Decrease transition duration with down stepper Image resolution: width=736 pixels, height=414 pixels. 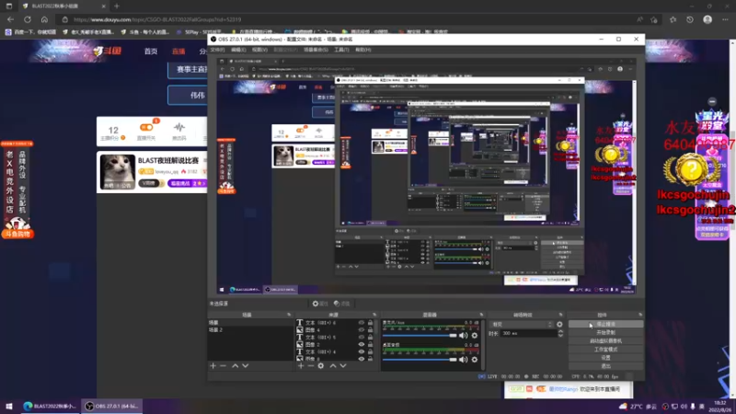click(560, 335)
